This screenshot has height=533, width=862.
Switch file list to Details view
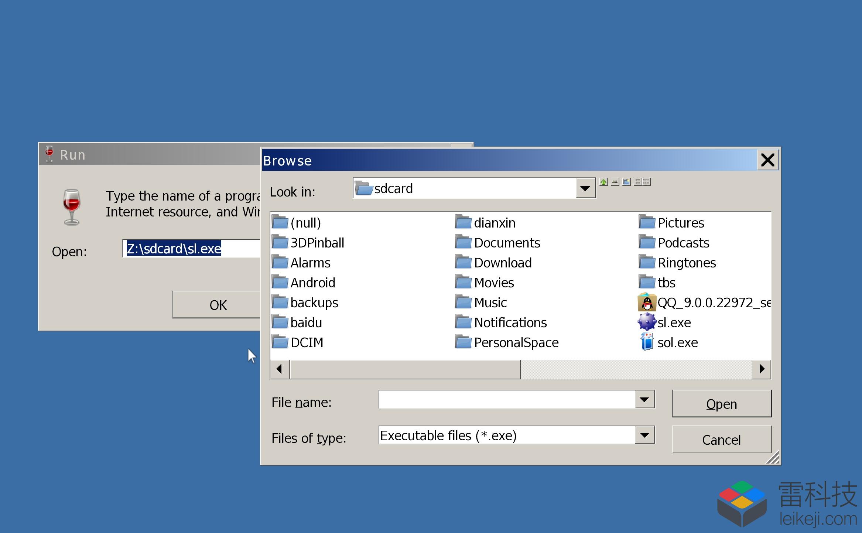coord(646,182)
